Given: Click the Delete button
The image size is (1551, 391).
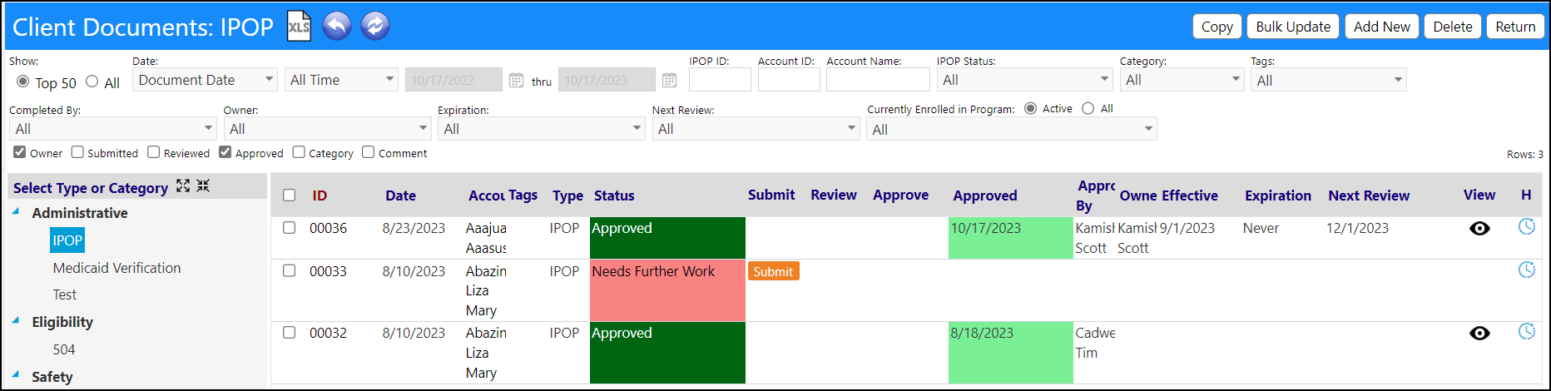Looking at the screenshot, I should (1453, 27).
